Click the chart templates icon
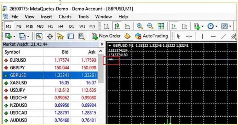 tap(224, 26)
